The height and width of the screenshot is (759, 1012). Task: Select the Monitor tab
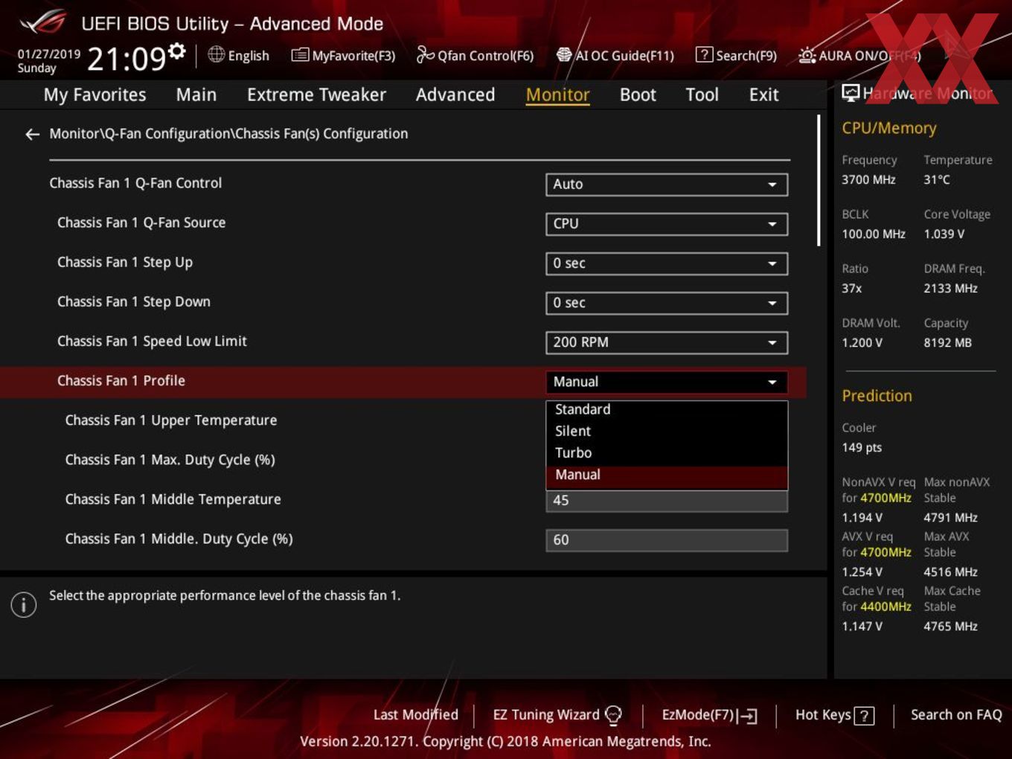557,95
